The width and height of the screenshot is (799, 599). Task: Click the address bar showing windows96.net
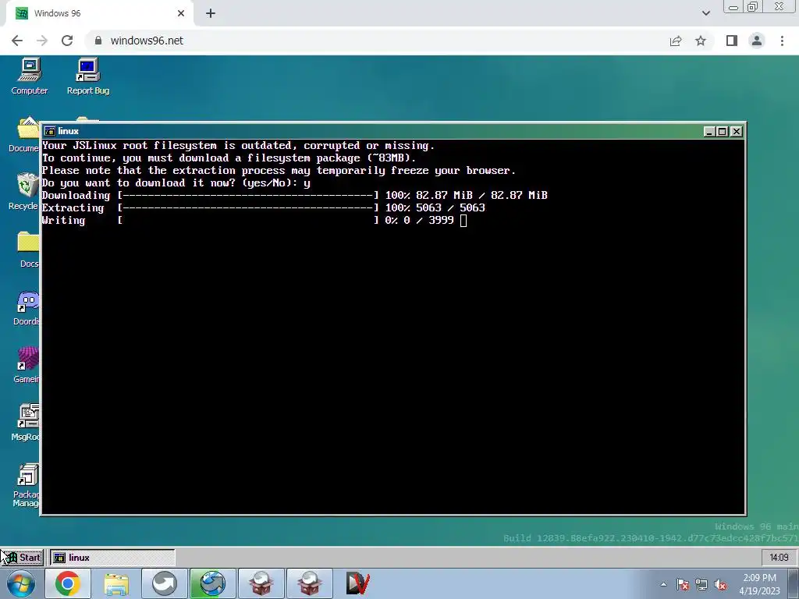[377, 41]
